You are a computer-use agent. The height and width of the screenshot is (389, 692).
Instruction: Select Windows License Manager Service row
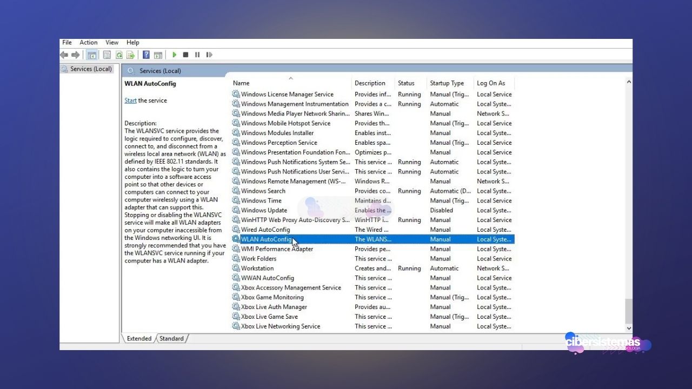[x=372, y=94]
